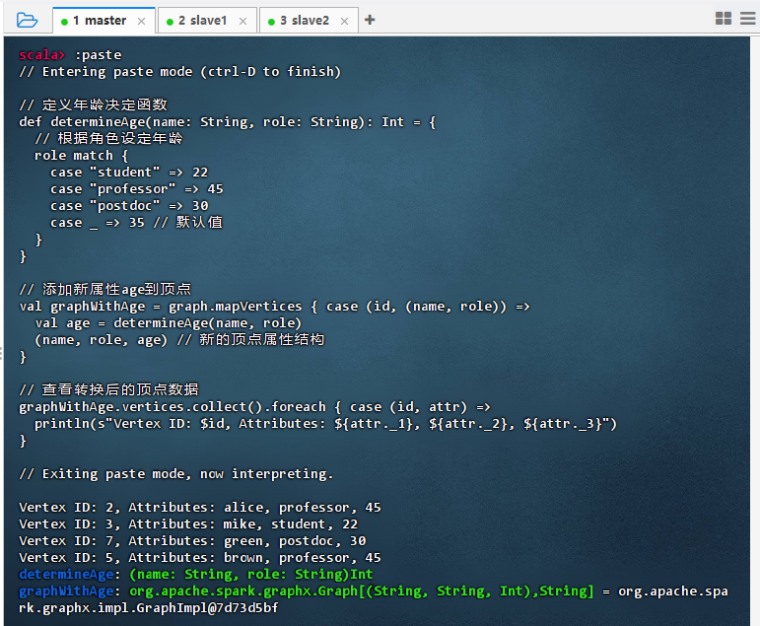This screenshot has height=626, width=760.
Task: Click the 'role match {' line
Action: [x=82, y=156]
